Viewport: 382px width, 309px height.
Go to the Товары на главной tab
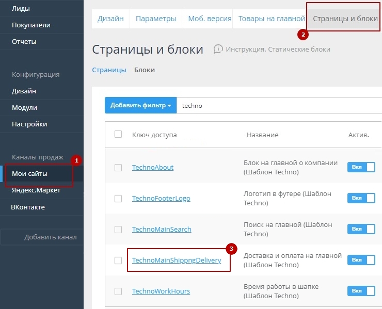(x=272, y=19)
